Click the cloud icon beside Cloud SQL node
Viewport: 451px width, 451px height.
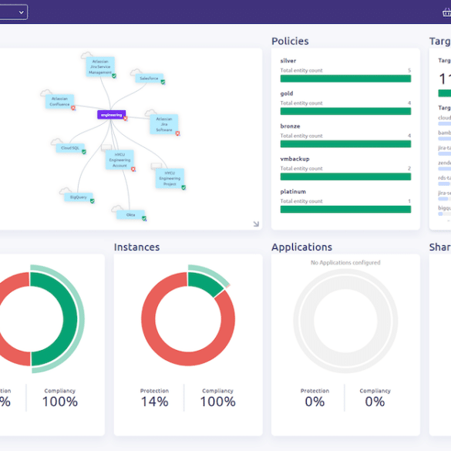pyautogui.click(x=56, y=141)
